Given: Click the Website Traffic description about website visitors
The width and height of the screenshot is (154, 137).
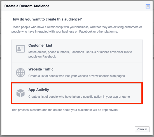Looking at the screenshot, I should click(76, 76).
